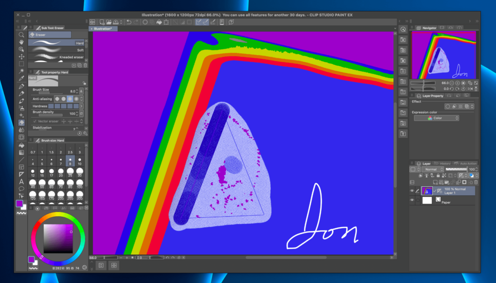Click the layer opacity slider

[456, 170]
